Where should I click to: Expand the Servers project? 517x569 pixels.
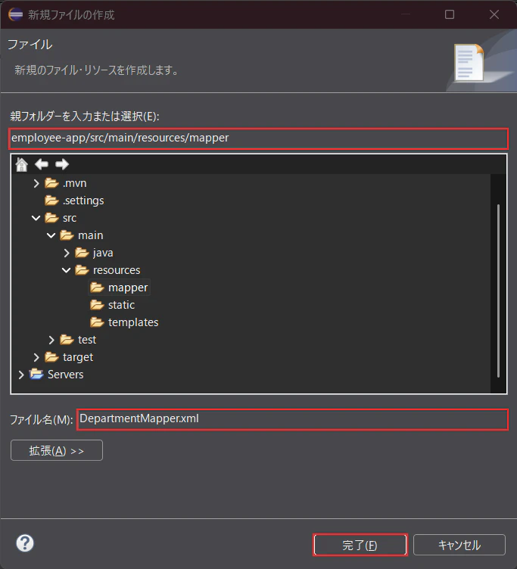click(21, 375)
